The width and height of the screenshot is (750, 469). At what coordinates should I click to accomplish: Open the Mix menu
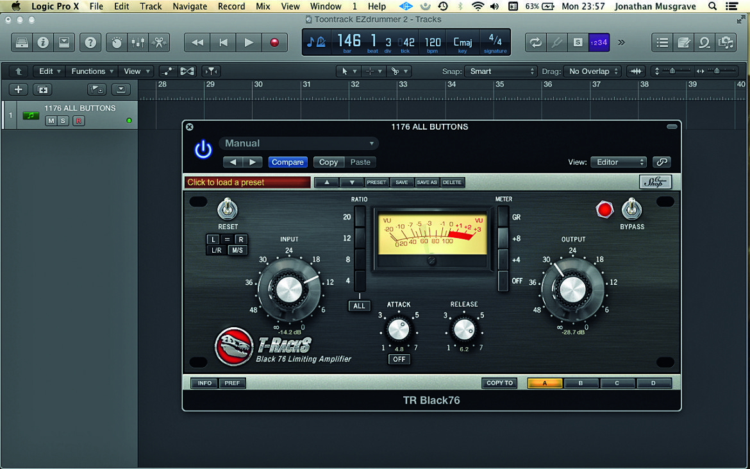coord(263,6)
